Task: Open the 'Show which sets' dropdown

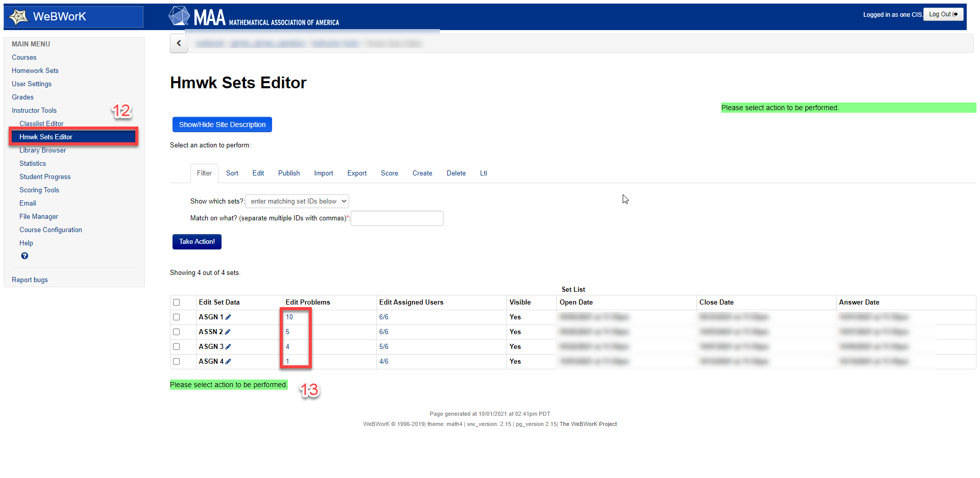Action: point(297,202)
